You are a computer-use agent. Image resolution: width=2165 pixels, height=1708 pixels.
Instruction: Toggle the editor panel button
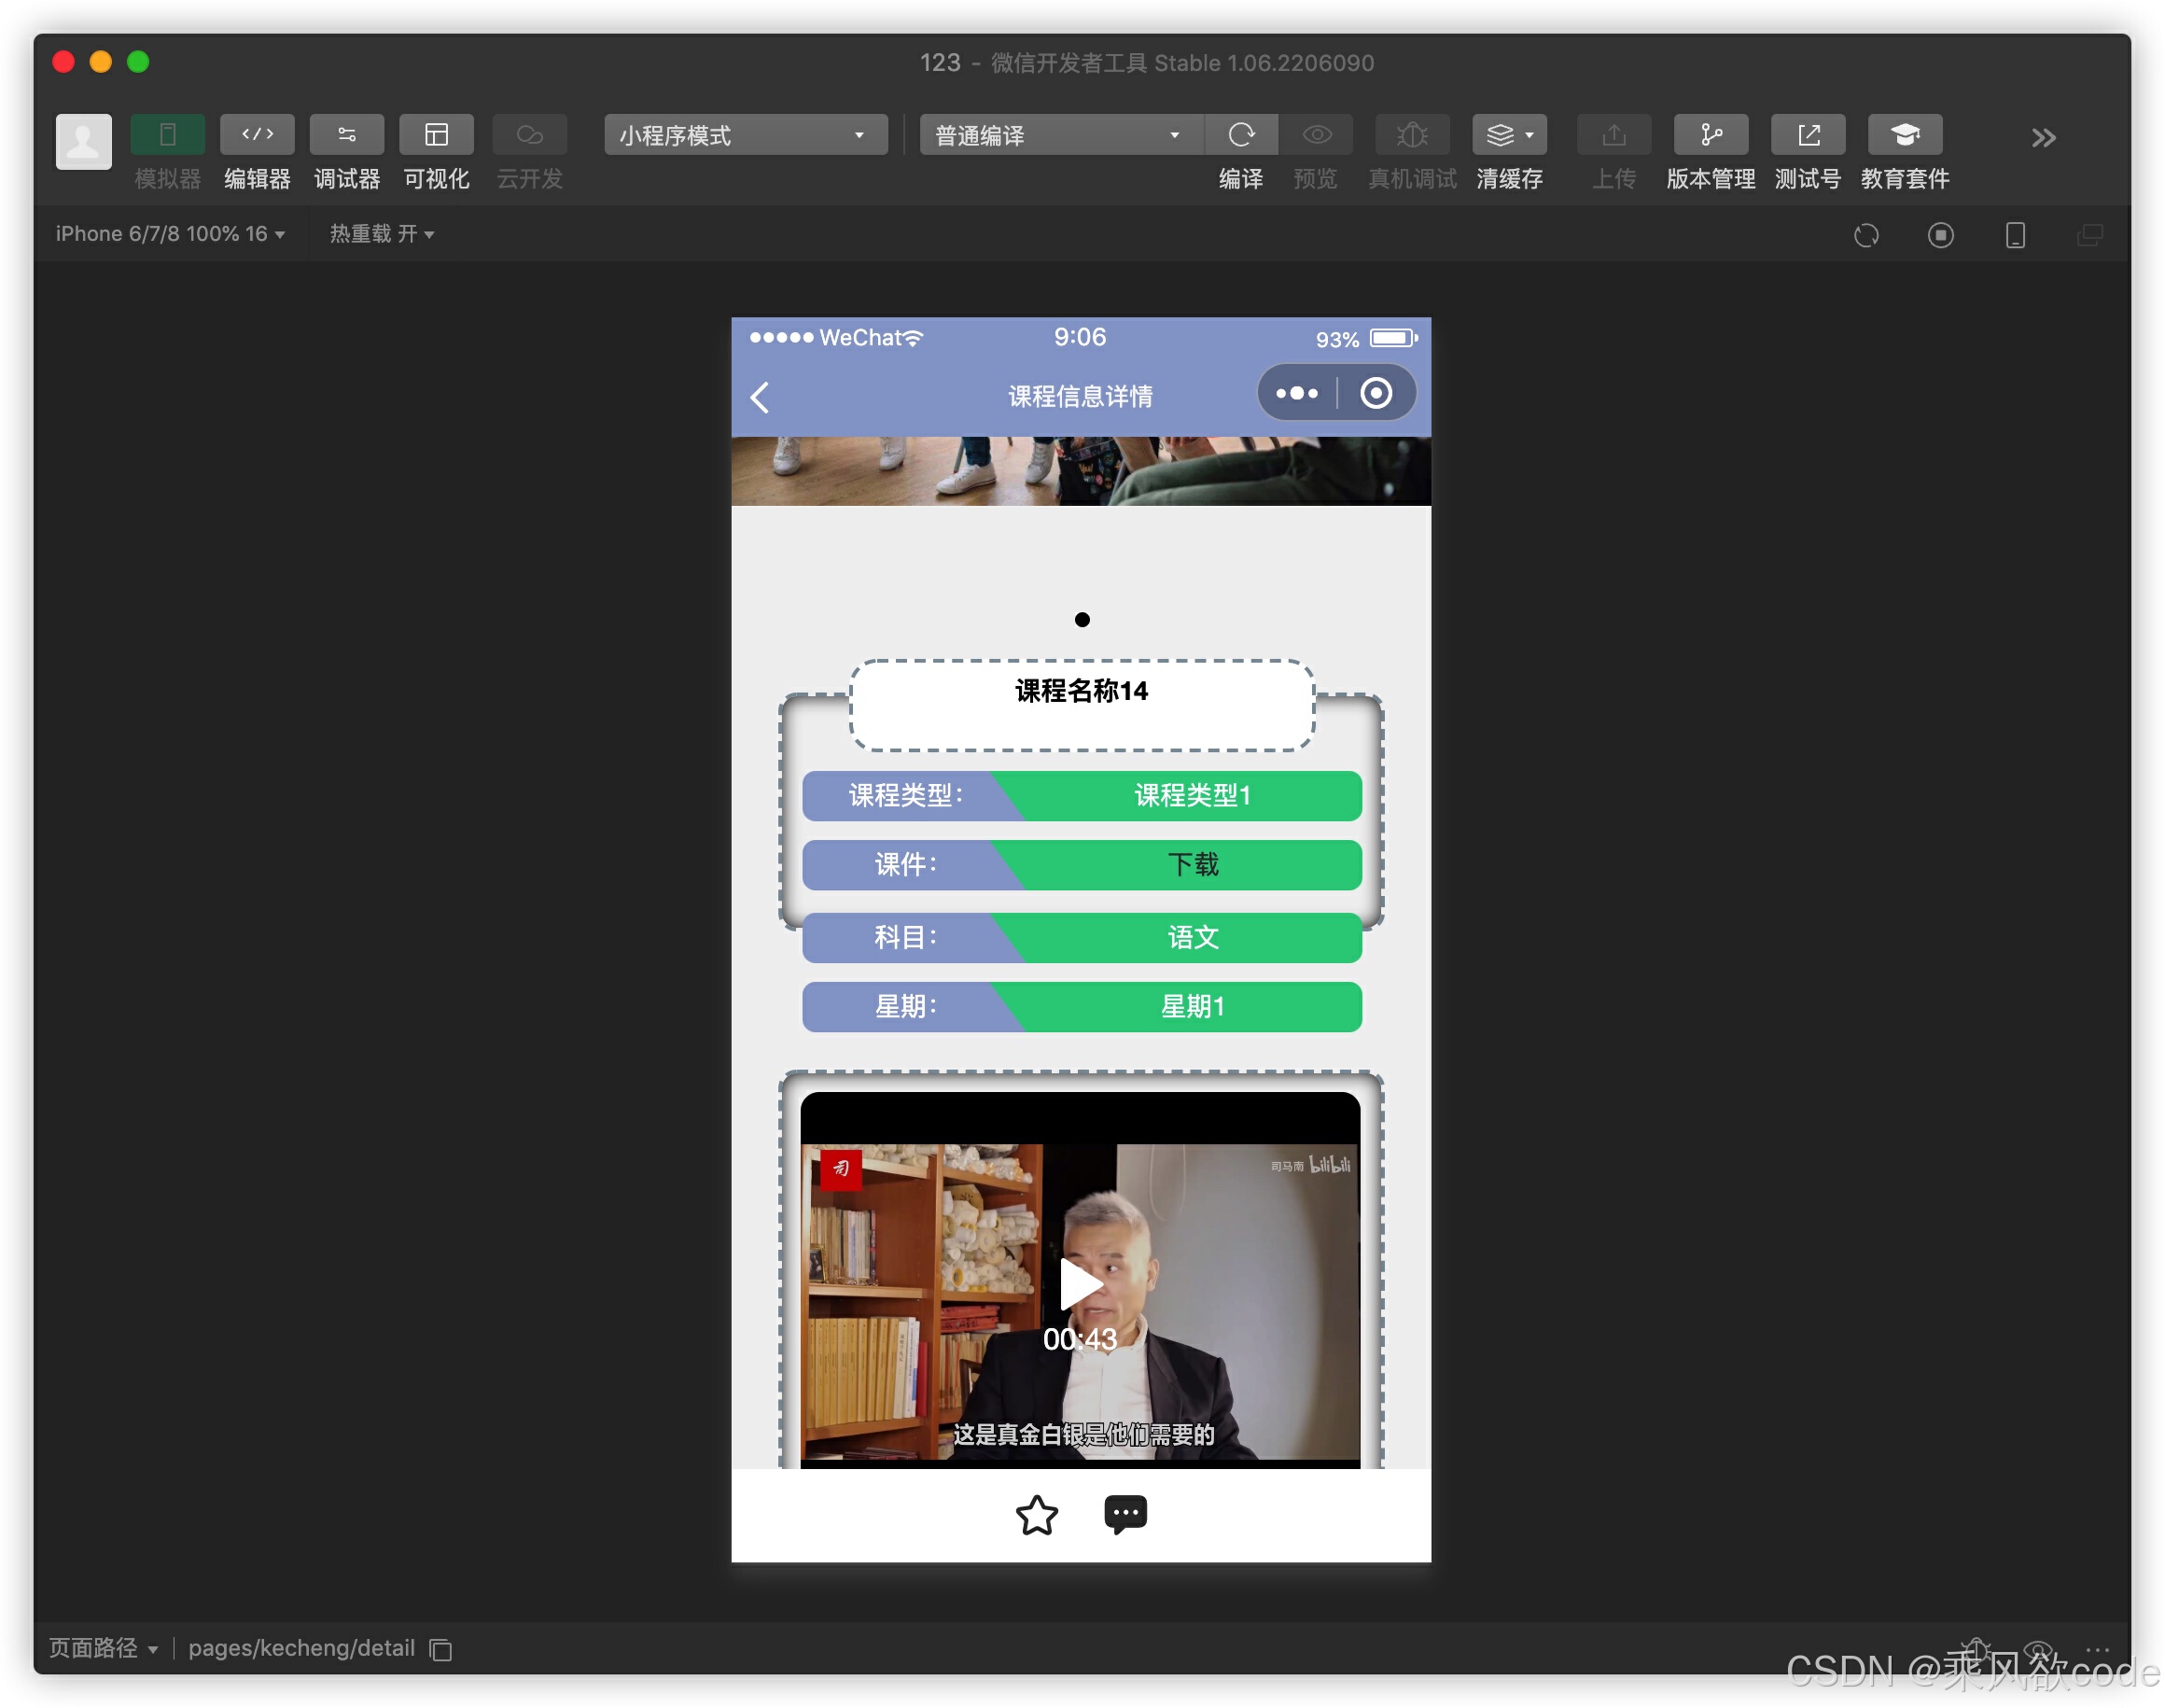tap(257, 135)
